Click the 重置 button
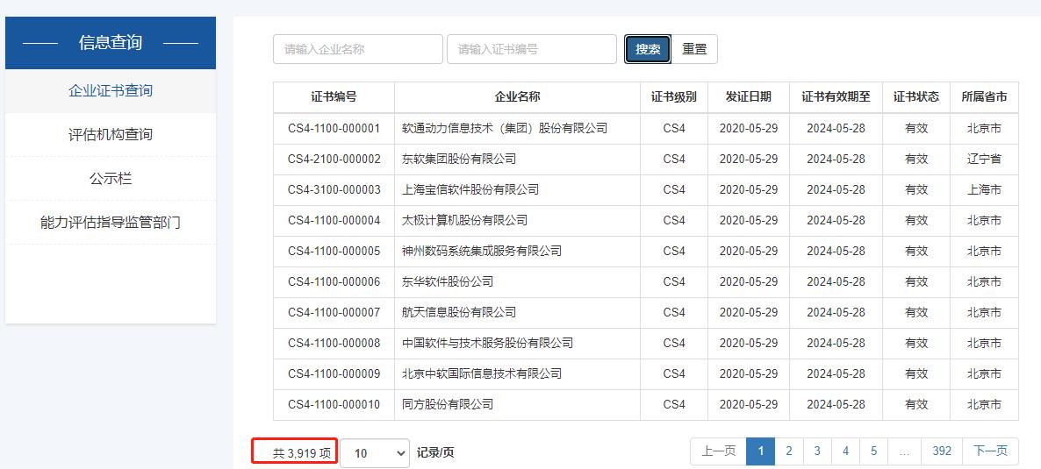1041x469 pixels. (694, 49)
